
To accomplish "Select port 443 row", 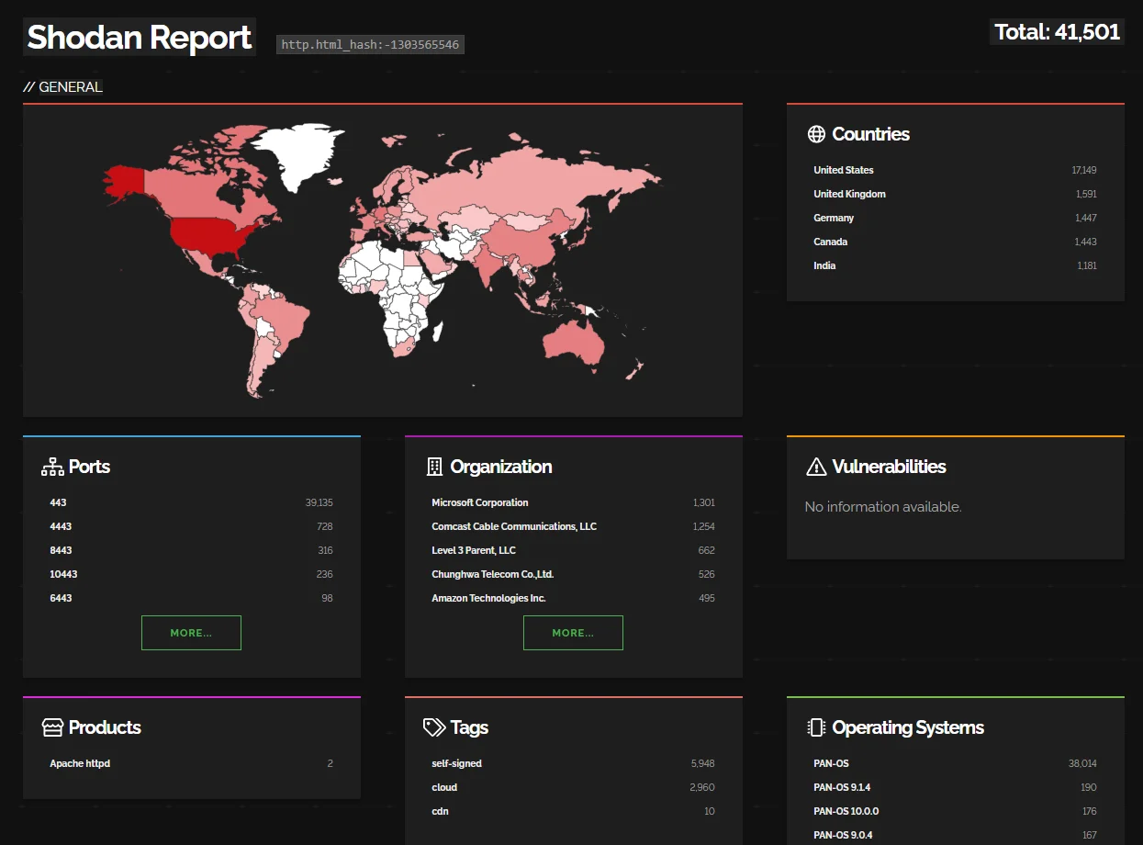I will 191,502.
